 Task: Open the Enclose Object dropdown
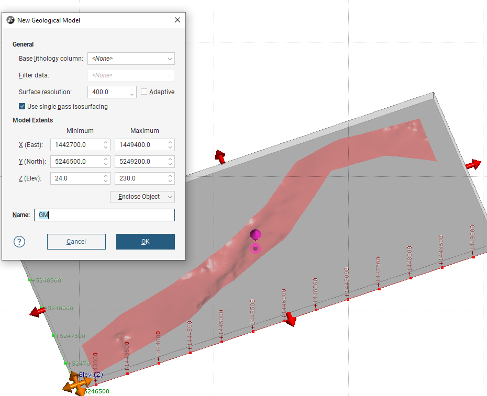tap(142, 197)
